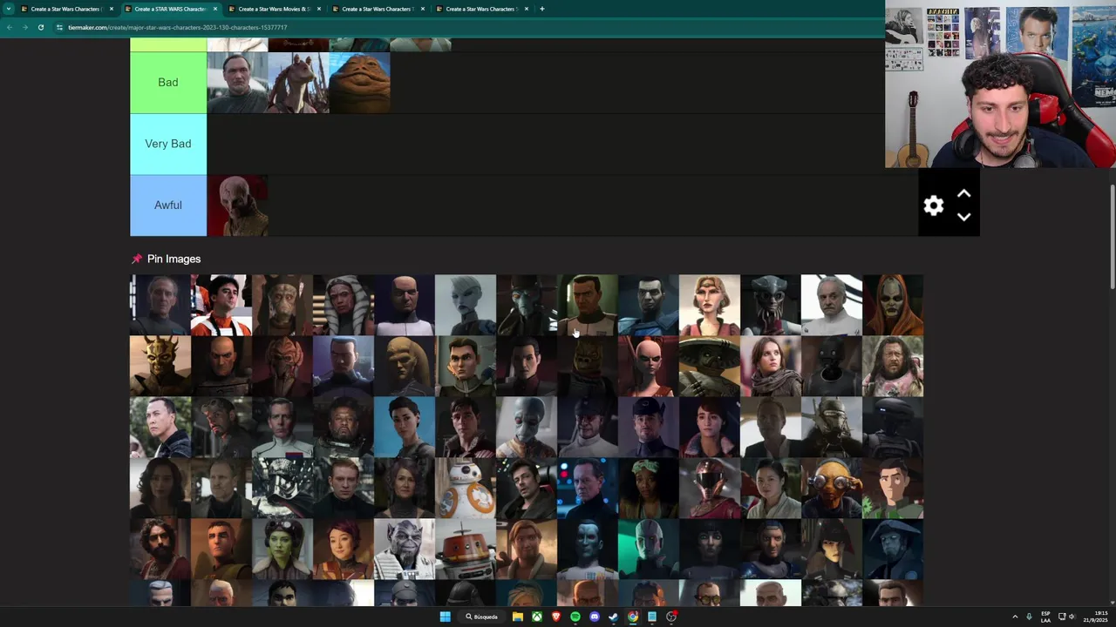This screenshot has width=1116, height=627.
Task: Open the Xbox app from taskbar
Action: [537, 617]
